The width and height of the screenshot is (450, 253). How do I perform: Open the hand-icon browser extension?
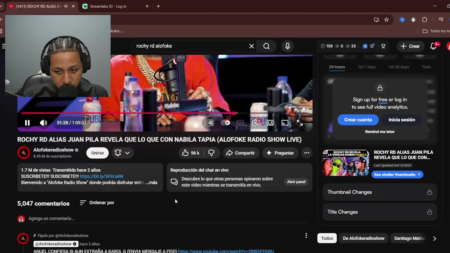click(413, 20)
